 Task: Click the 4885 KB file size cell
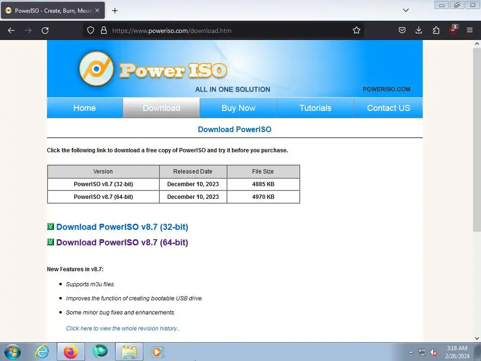click(x=263, y=184)
